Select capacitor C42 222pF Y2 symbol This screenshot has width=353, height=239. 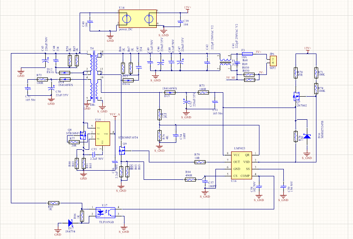click(x=207, y=62)
